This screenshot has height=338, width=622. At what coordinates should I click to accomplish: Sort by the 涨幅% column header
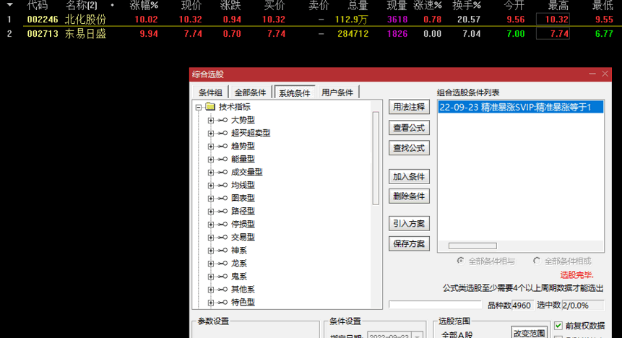pyautogui.click(x=144, y=6)
